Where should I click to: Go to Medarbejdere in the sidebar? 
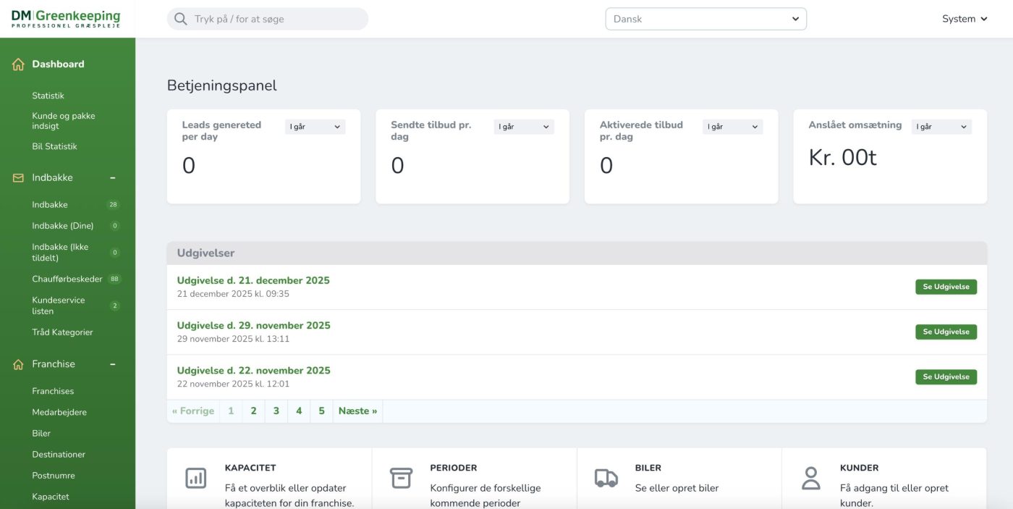(x=59, y=413)
